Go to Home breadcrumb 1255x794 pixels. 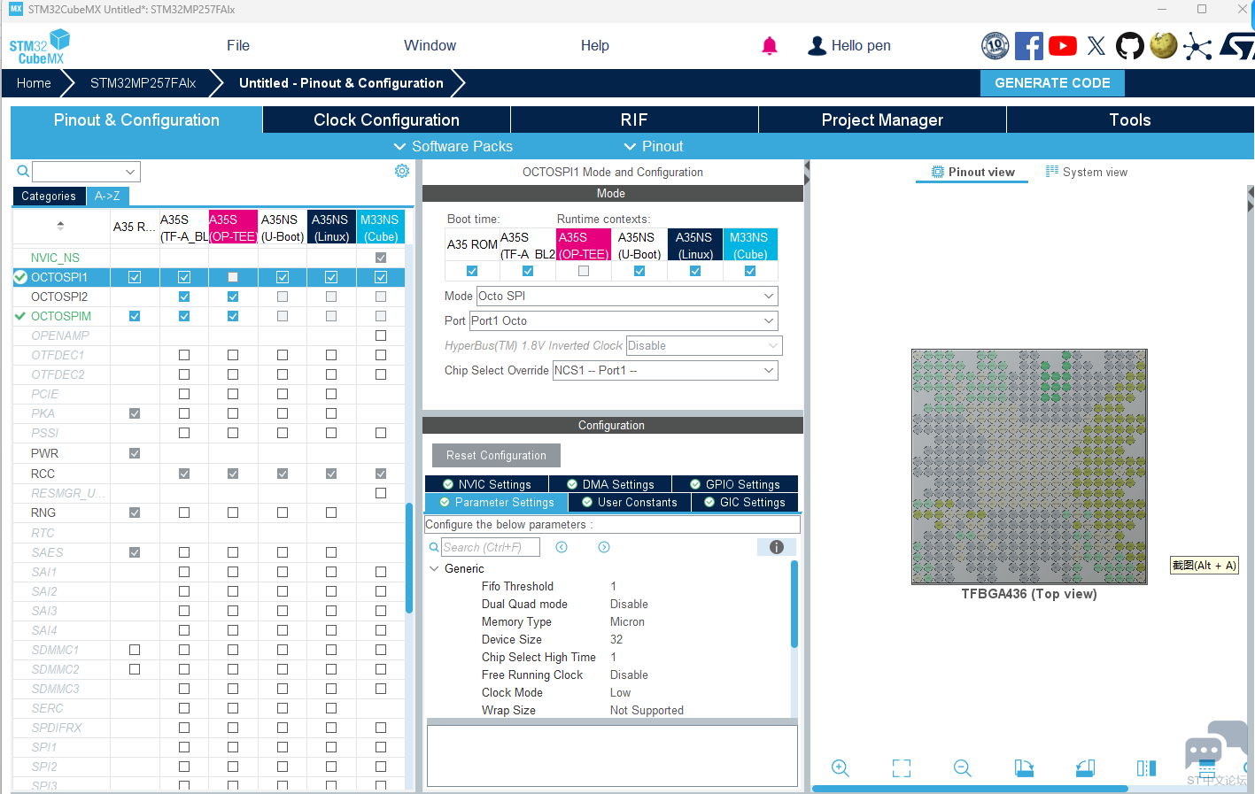point(34,83)
